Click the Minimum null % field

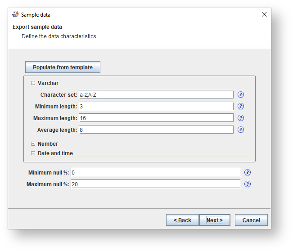(x=155, y=172)
